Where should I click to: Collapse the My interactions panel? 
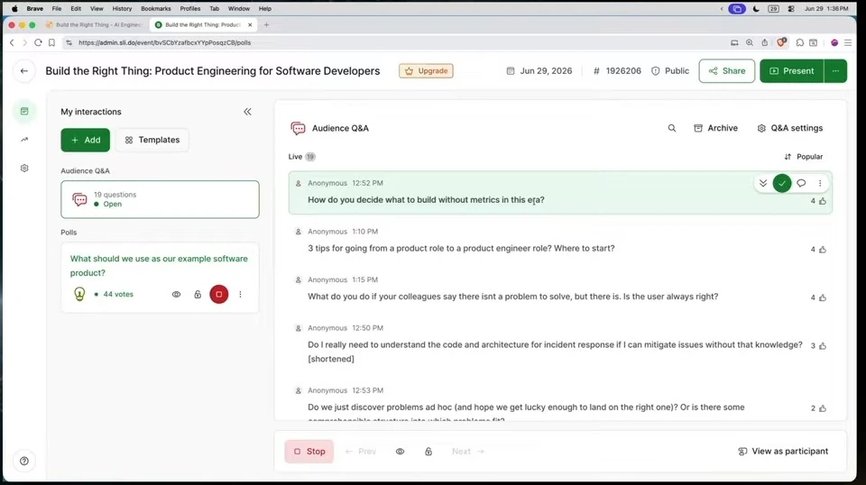(x=247, y=112)
